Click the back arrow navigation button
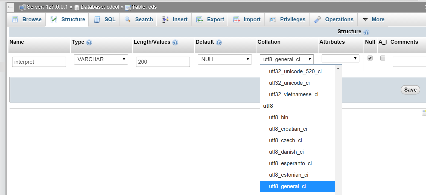The height and width of the screenshot is (195, 426). click(10, 7)
